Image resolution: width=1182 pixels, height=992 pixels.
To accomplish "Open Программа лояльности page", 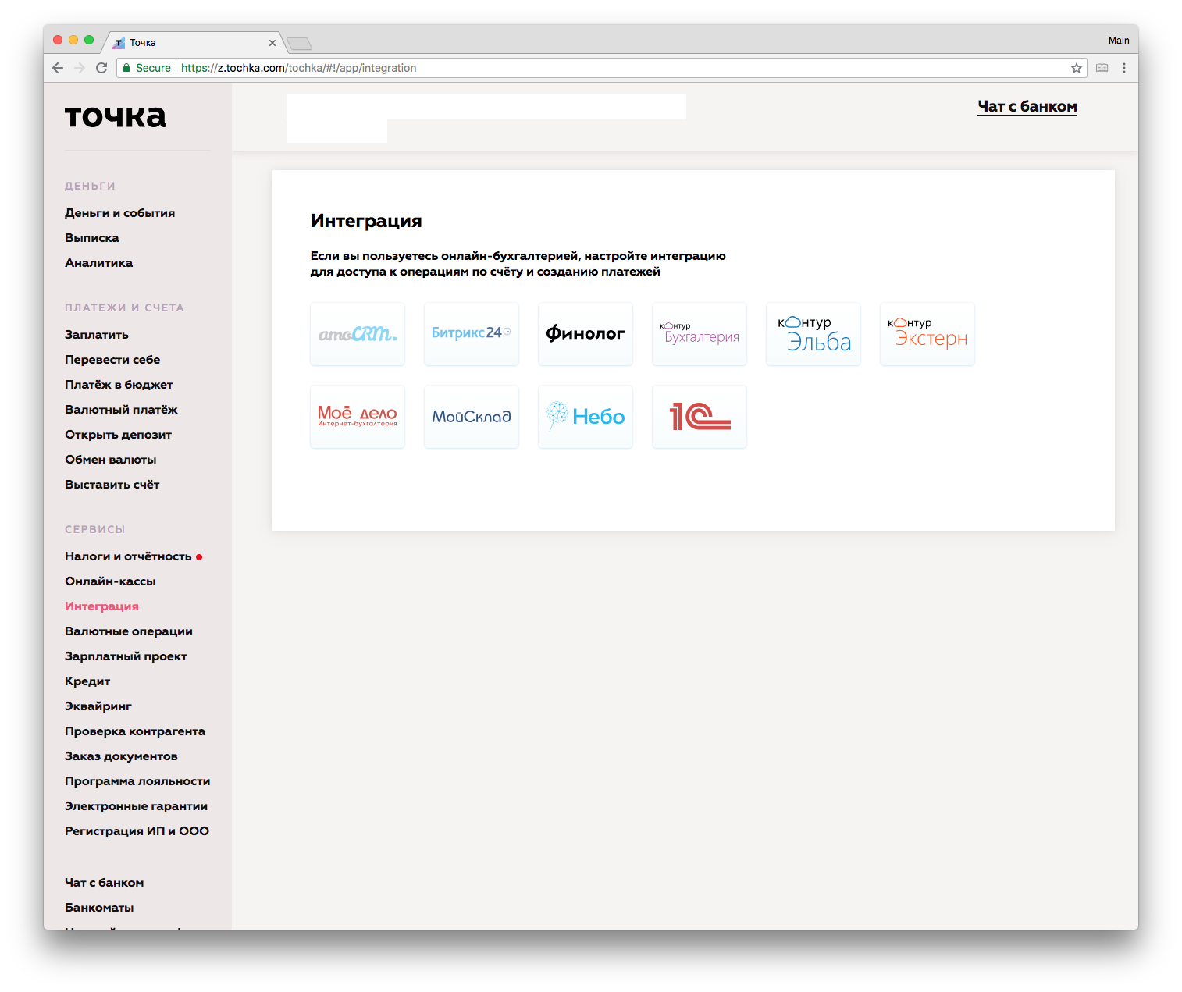I will 137,781.
